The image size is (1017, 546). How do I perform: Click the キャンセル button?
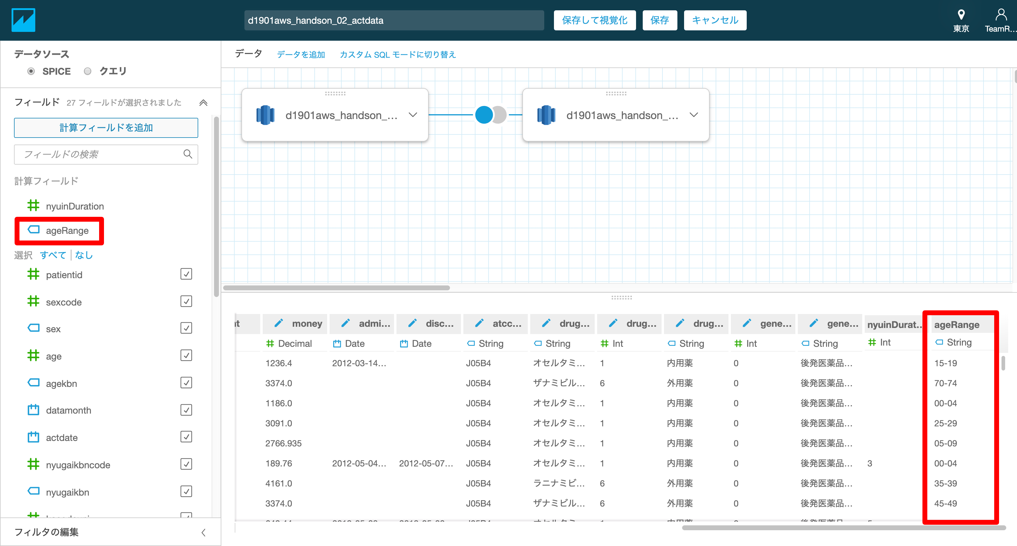(715, 20)
